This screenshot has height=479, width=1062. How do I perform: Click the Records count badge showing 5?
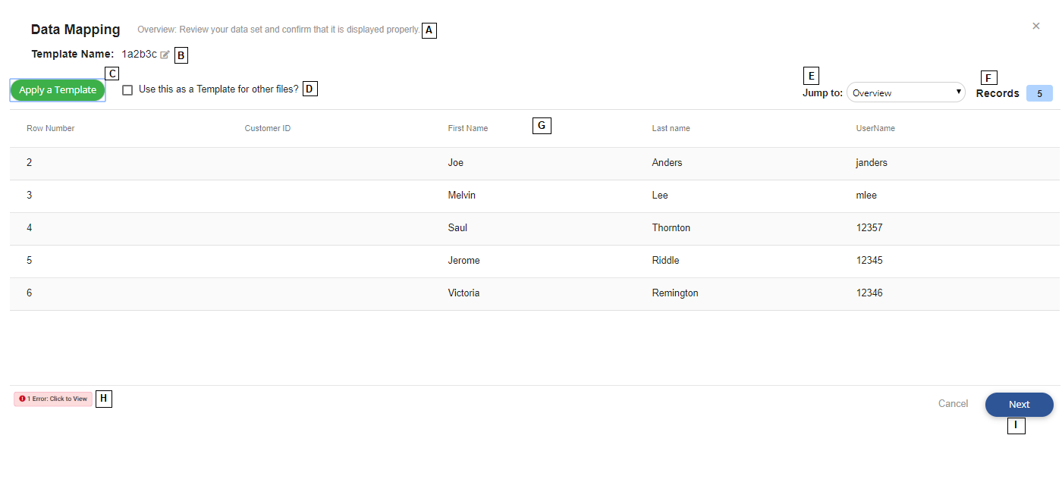pos(1040,92)
